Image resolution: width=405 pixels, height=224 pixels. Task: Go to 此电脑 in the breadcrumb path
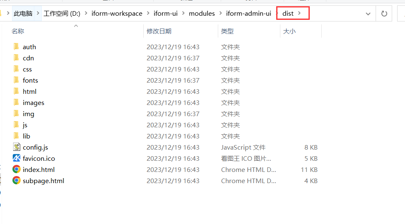point(23,14)
